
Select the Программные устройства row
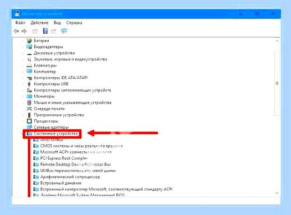pos(59,115)
